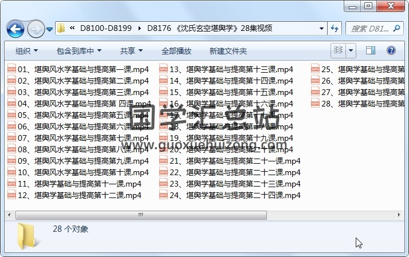
Task: Click the folder icon in address bar
Action: click(x=61, y=28)
